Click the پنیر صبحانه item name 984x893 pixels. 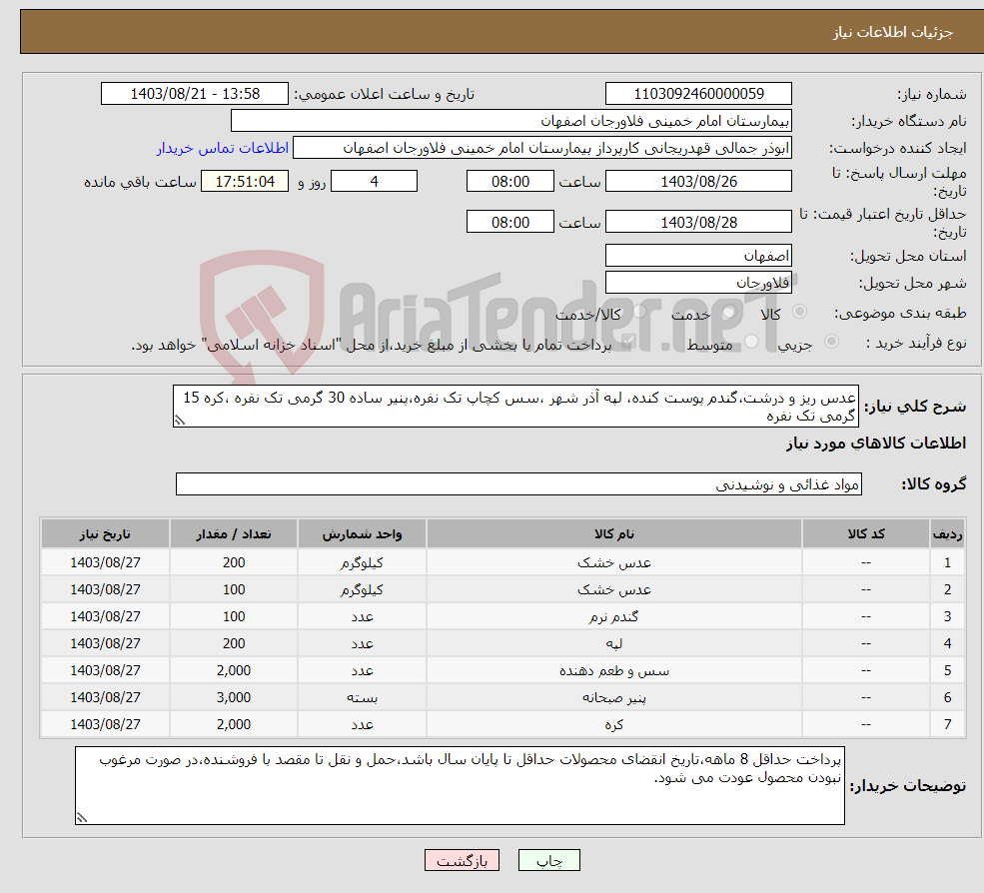[613, 698]
